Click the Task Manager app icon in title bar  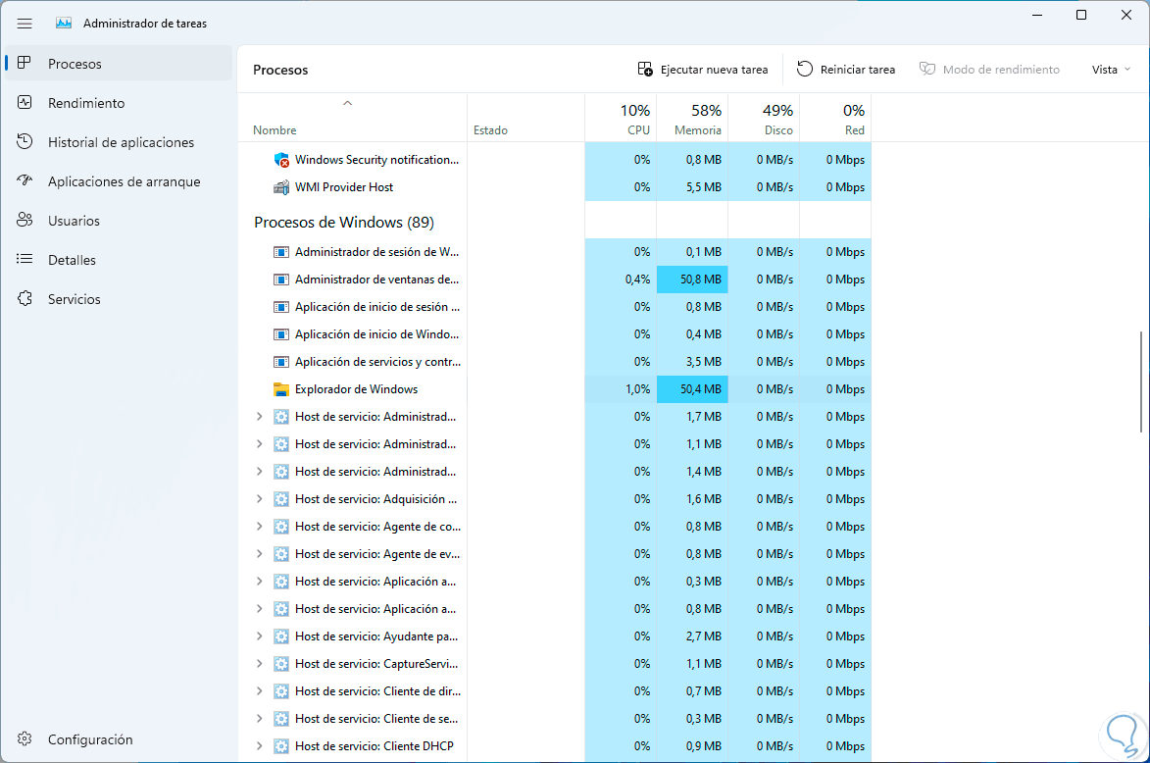tap(64, 24)
